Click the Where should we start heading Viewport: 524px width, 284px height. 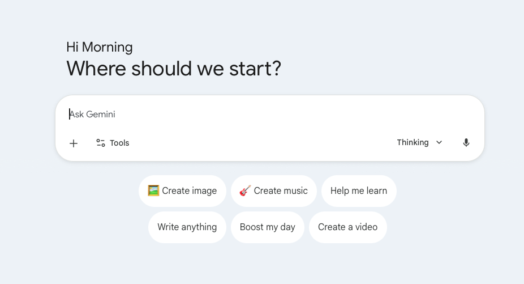pos(174,69)
